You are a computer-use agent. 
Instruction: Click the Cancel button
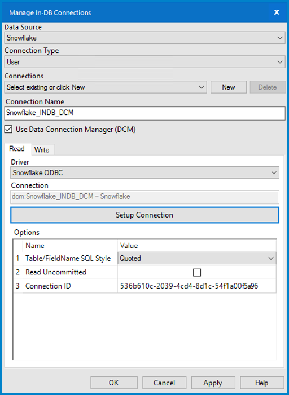pyautogui.click(x=164, y=383)
